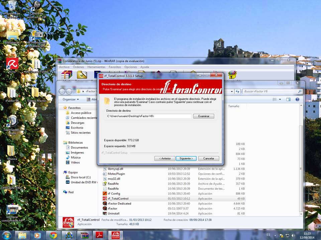Screen dimensions: 321x240
Task: Click Buscar rFactor V6 search box
Action: [x=272, y=91]
